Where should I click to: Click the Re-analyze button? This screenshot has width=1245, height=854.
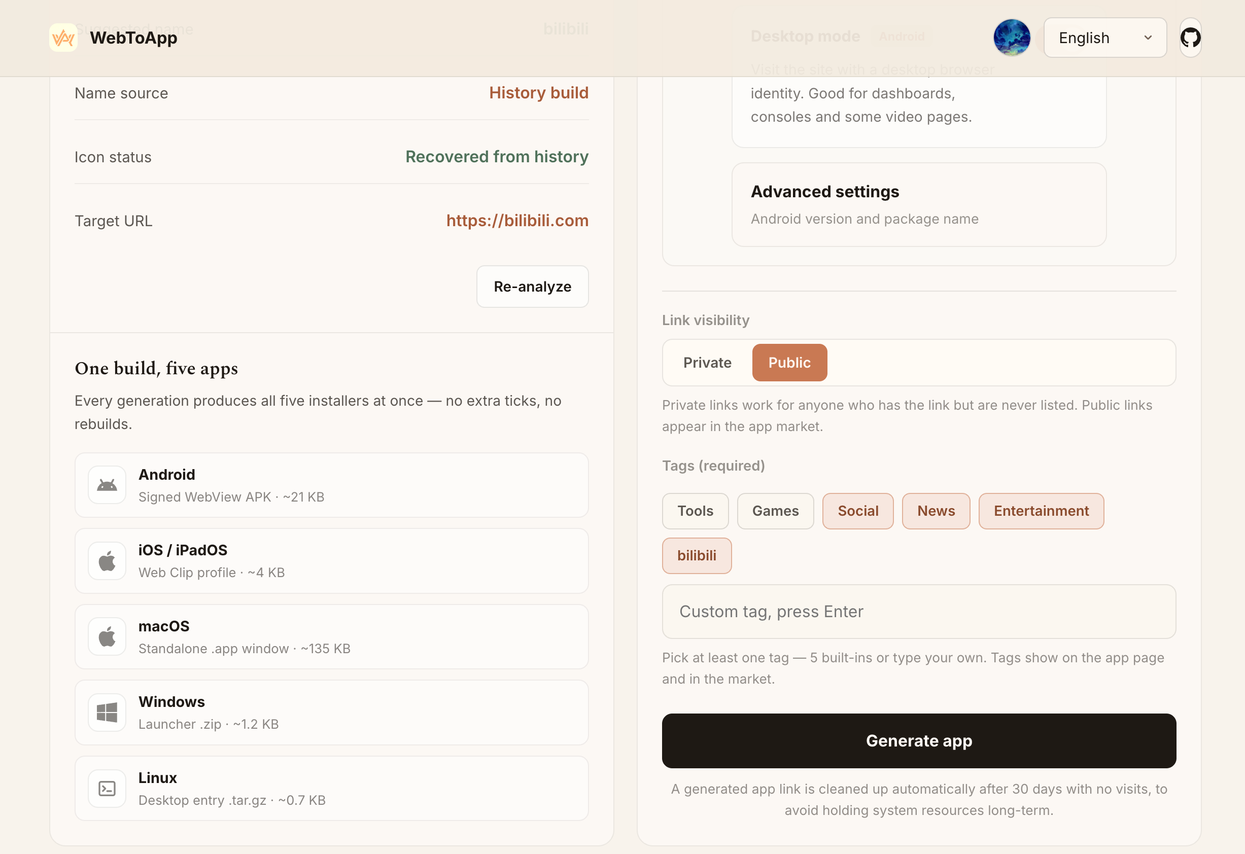click(532, 287)
